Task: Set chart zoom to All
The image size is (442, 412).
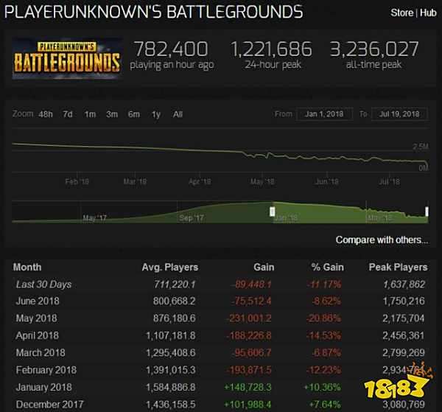Action: tap(178, 114)
